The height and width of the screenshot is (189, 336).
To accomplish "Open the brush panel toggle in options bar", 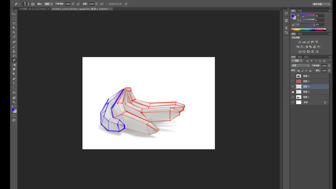I will 33,4.
